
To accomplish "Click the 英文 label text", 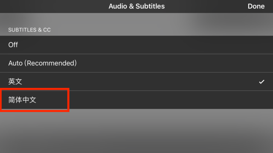I will (x=15, y=82).
